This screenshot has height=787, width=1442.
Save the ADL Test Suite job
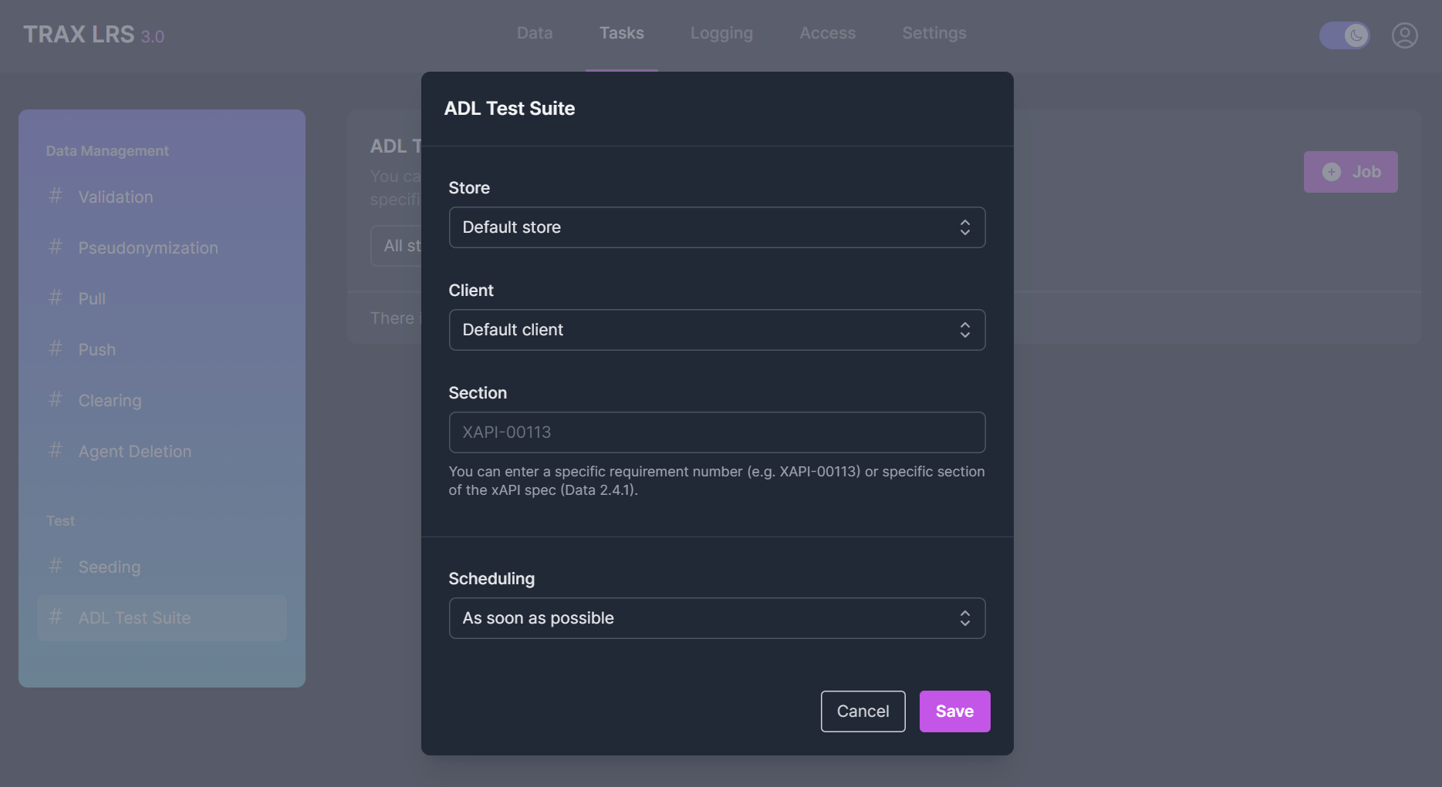tap(954, 711)
